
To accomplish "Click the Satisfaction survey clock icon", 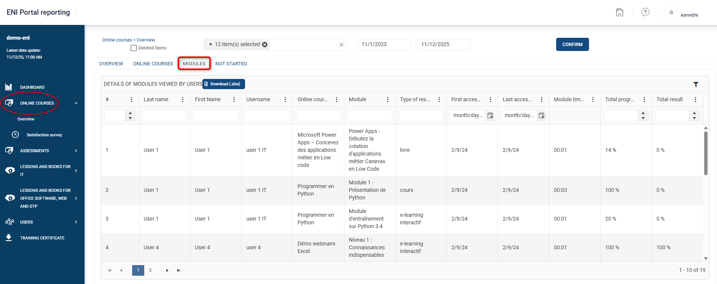I will [15, 134].
